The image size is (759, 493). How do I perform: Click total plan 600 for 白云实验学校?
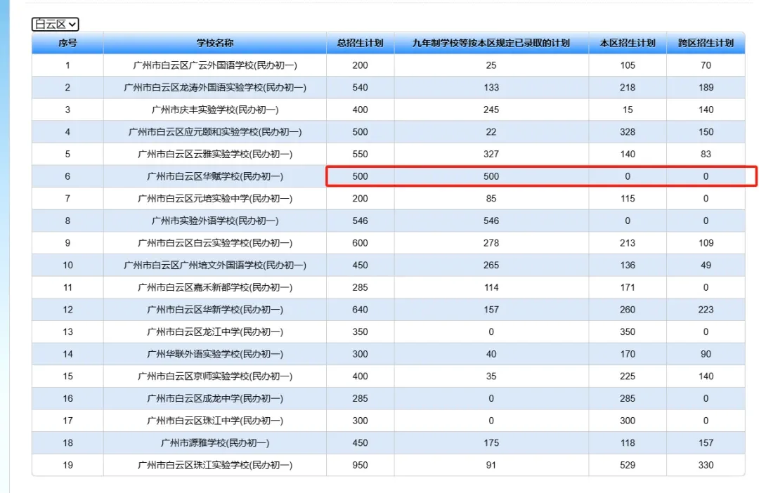[360, 244]
